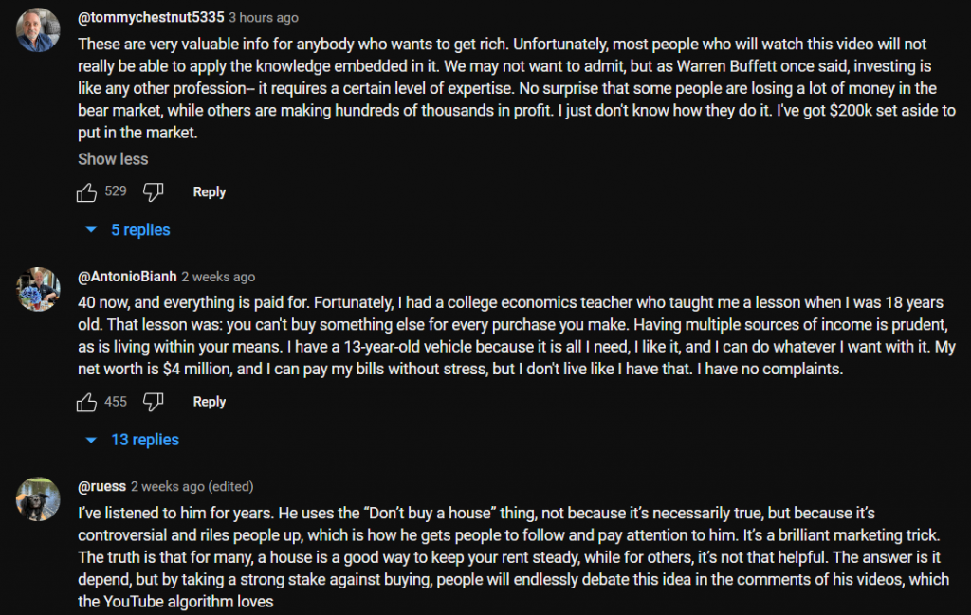Open @AntonioBianh's profile avatar

point(39,288)
